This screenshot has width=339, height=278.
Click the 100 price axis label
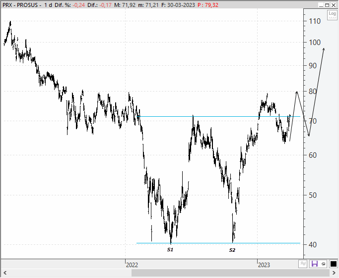[x=315, y=43]
